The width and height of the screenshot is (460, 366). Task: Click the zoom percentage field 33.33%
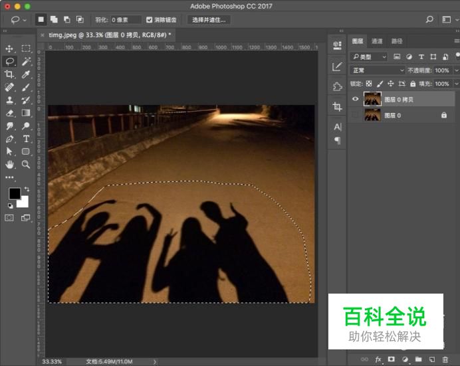[x=52, y=362]
